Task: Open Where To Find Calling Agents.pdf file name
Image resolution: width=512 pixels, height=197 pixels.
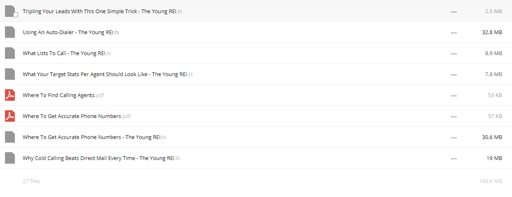Action: tap(63, 95)
